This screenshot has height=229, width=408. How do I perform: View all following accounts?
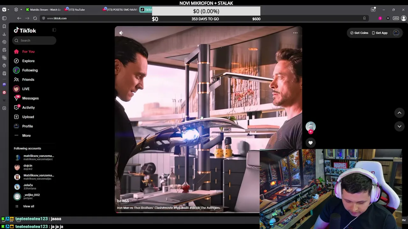(x=28, y=206)
